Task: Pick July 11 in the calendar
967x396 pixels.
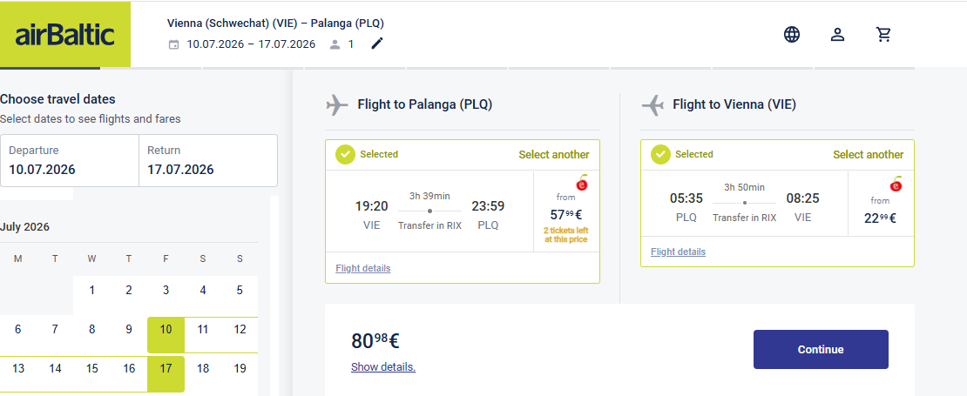Action: click(202, 330)
